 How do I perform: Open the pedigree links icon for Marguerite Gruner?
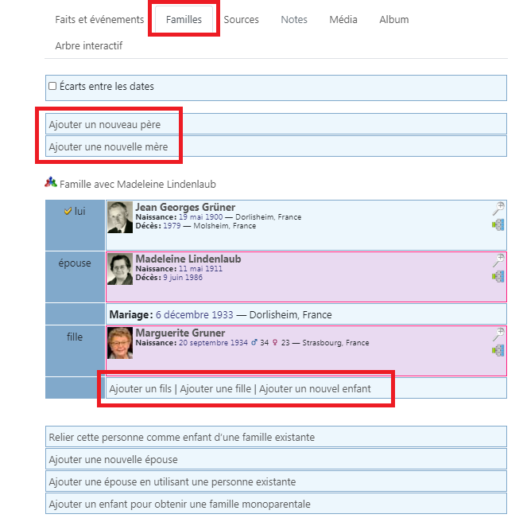click(498, 350)
